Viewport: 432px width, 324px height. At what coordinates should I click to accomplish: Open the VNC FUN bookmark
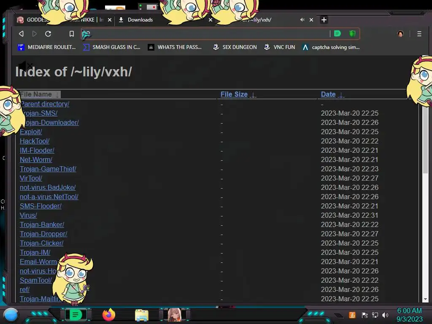pyautogui.click(x=279, y=47)
